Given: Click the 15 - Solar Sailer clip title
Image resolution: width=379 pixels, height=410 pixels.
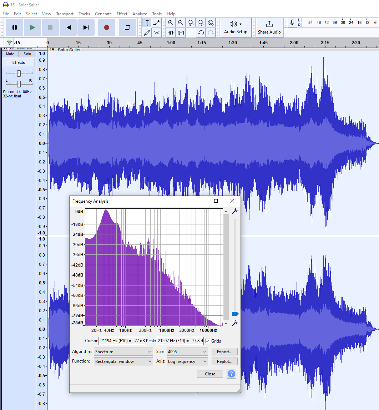Looking at the screenshot, I should [x=65, y=50].
